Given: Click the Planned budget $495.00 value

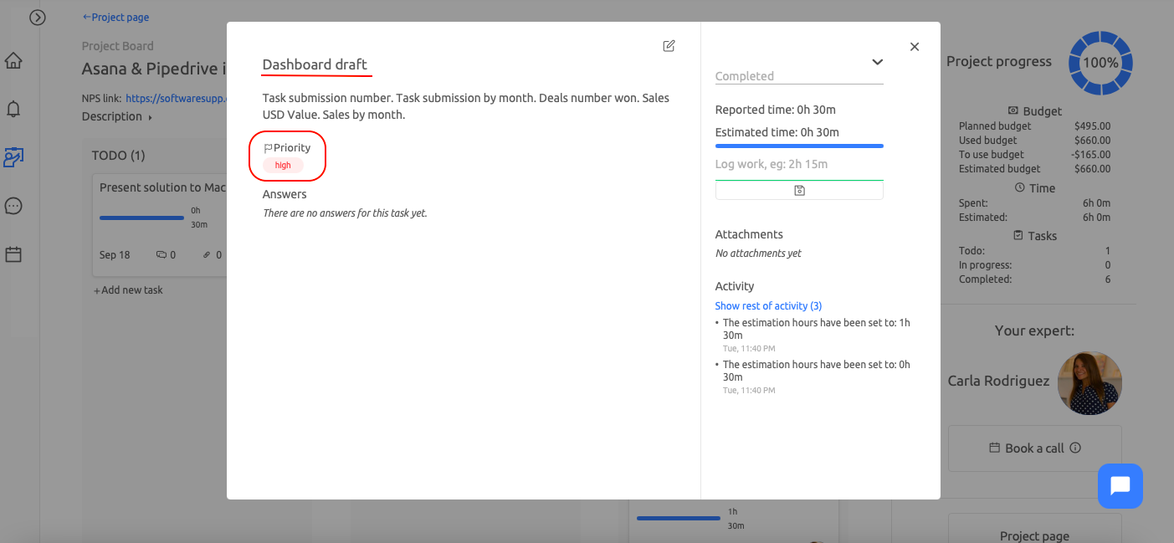Looking at the screenshot, I should (1092, 126).
